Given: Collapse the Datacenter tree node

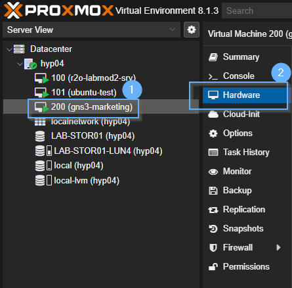Looking at the screenshot, I should pos(9,49).
